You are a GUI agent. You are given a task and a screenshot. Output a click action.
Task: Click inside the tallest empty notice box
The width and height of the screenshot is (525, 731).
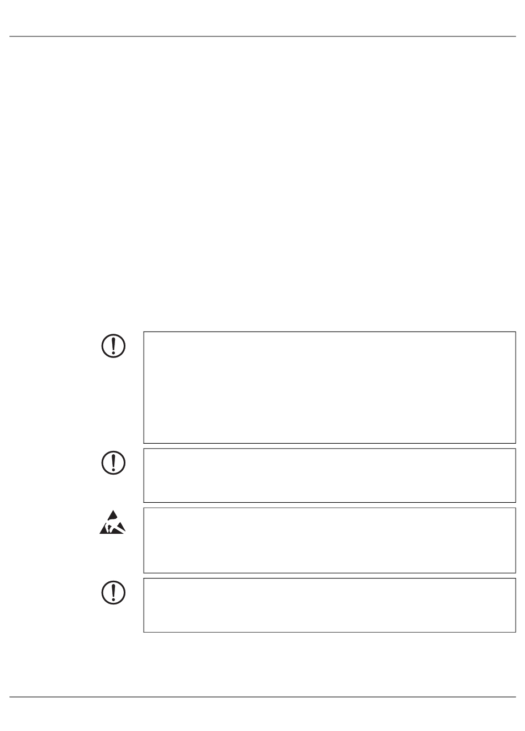329,387
